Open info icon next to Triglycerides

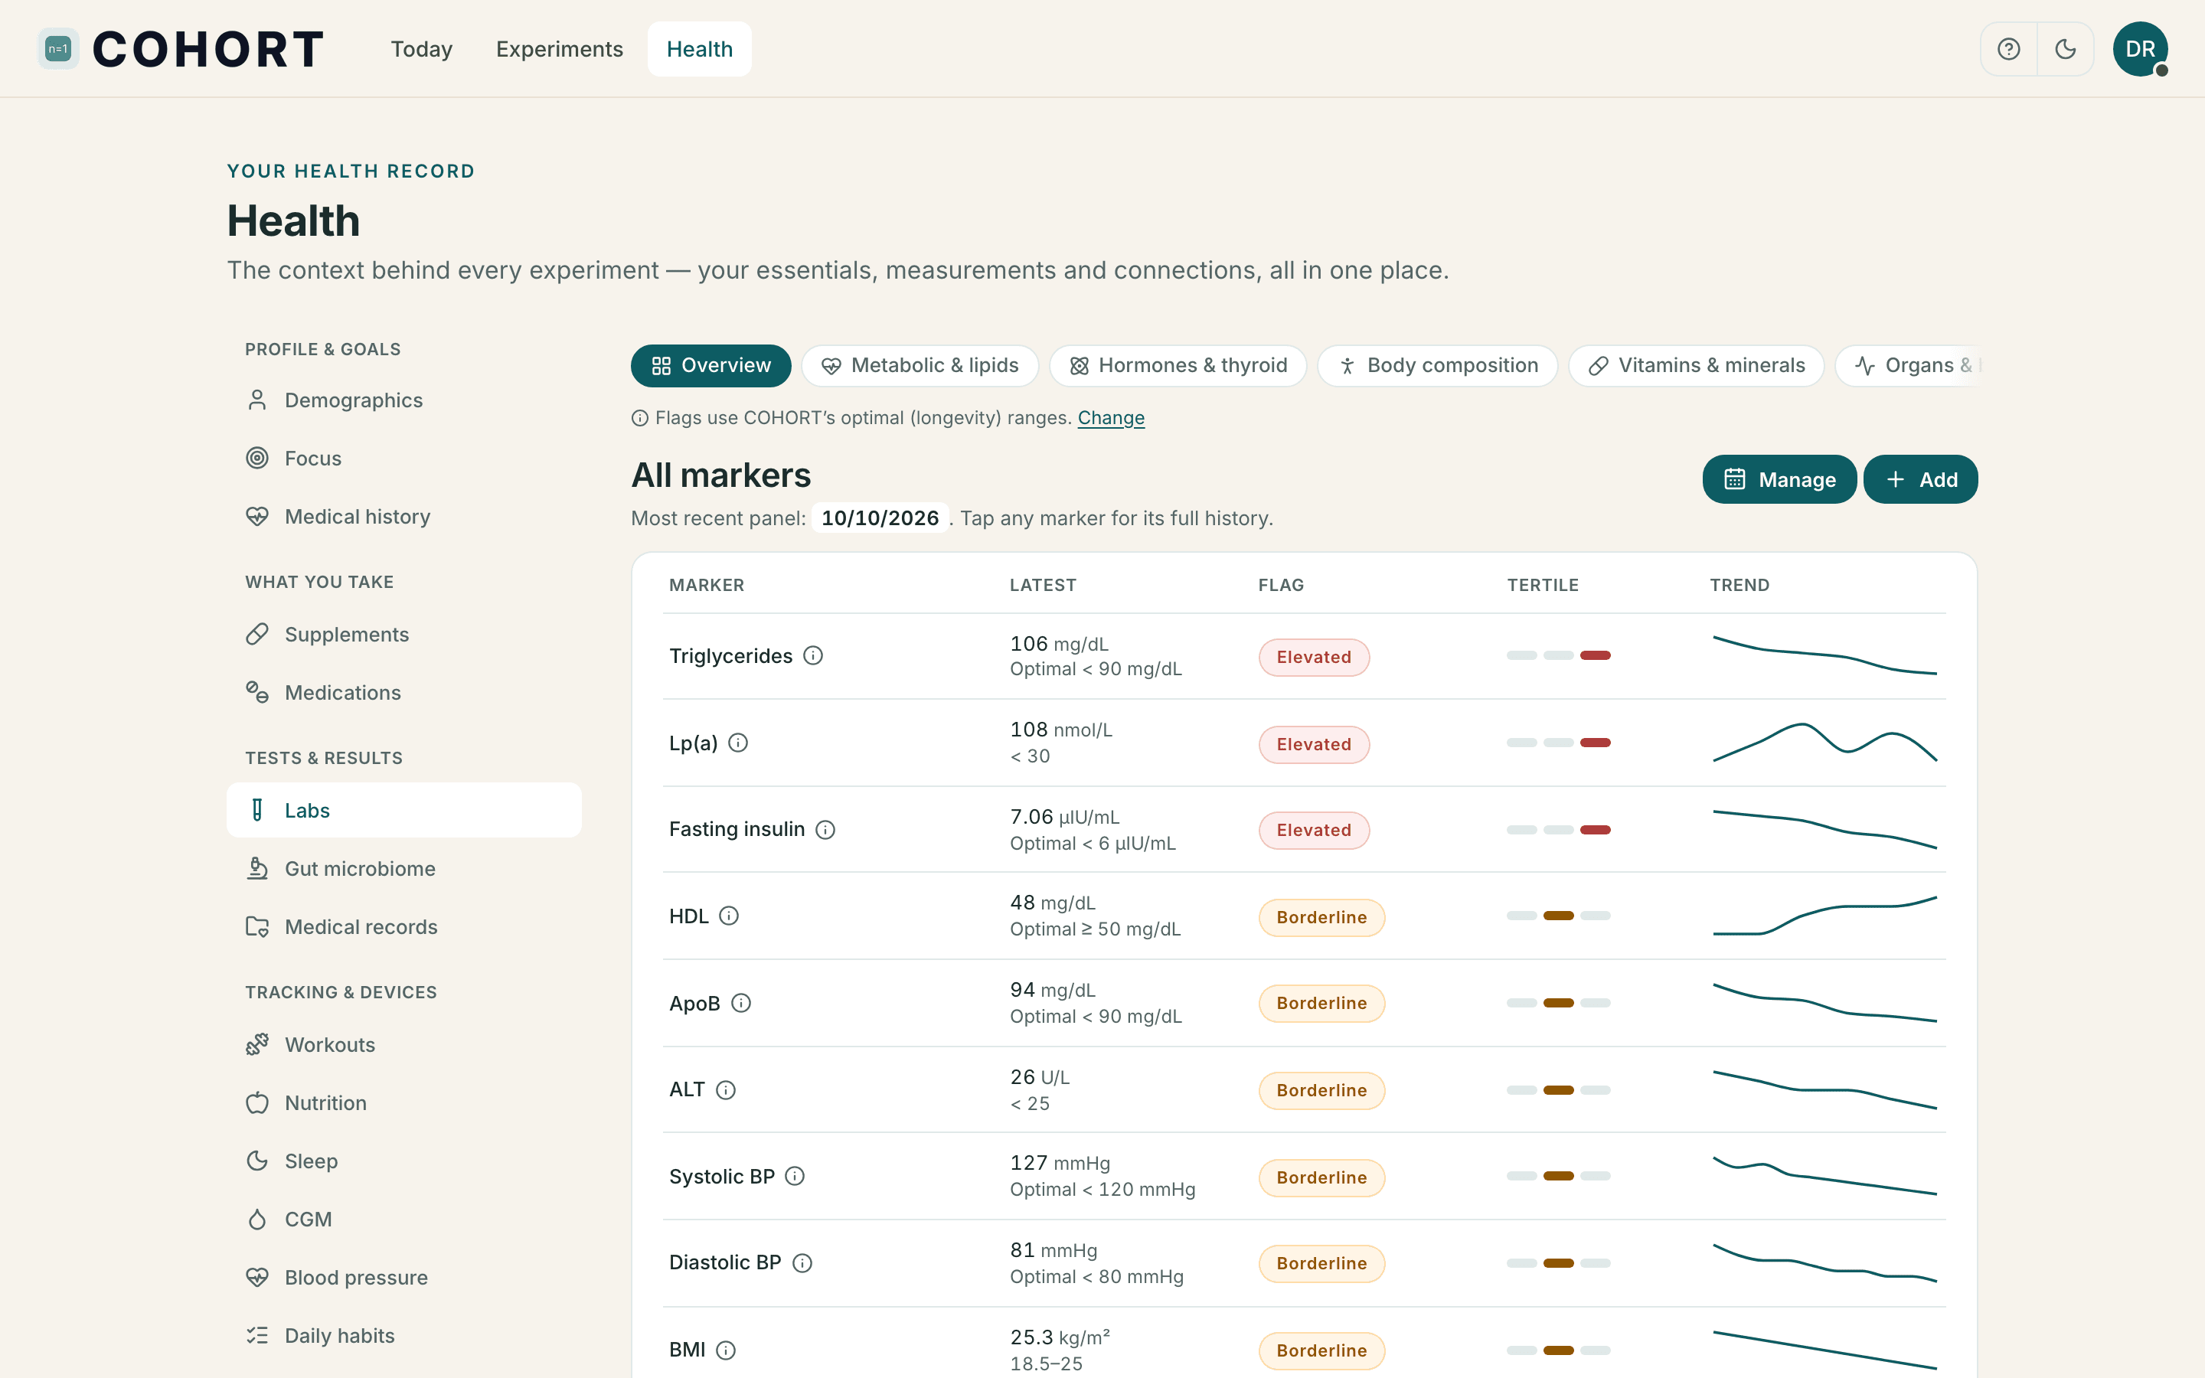(x=813, y=655)
